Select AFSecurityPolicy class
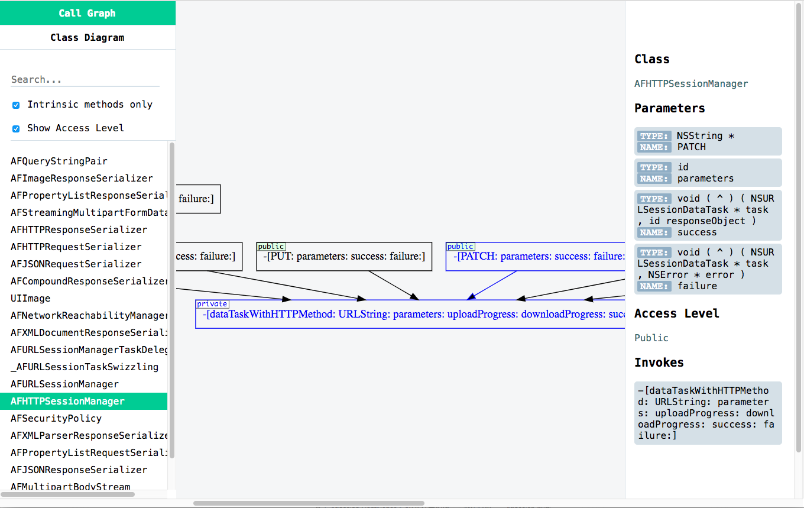The image size is (804, 508). pyautogui.click(x=84, y=418)
